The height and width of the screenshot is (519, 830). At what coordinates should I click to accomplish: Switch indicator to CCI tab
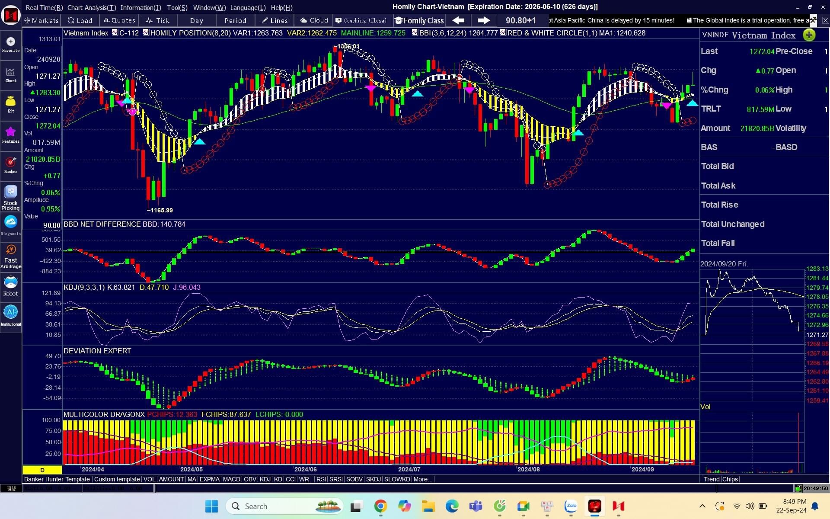(x=290, y=479)
